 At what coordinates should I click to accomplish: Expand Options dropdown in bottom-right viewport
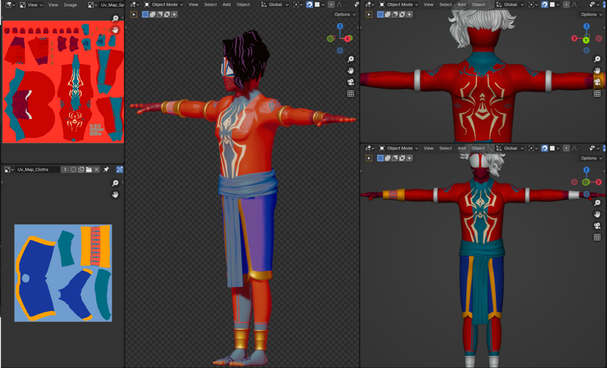(x=591, y=158)
